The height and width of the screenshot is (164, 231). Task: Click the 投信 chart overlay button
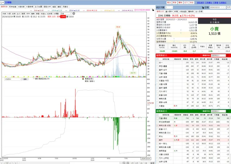tap(14, 13)
